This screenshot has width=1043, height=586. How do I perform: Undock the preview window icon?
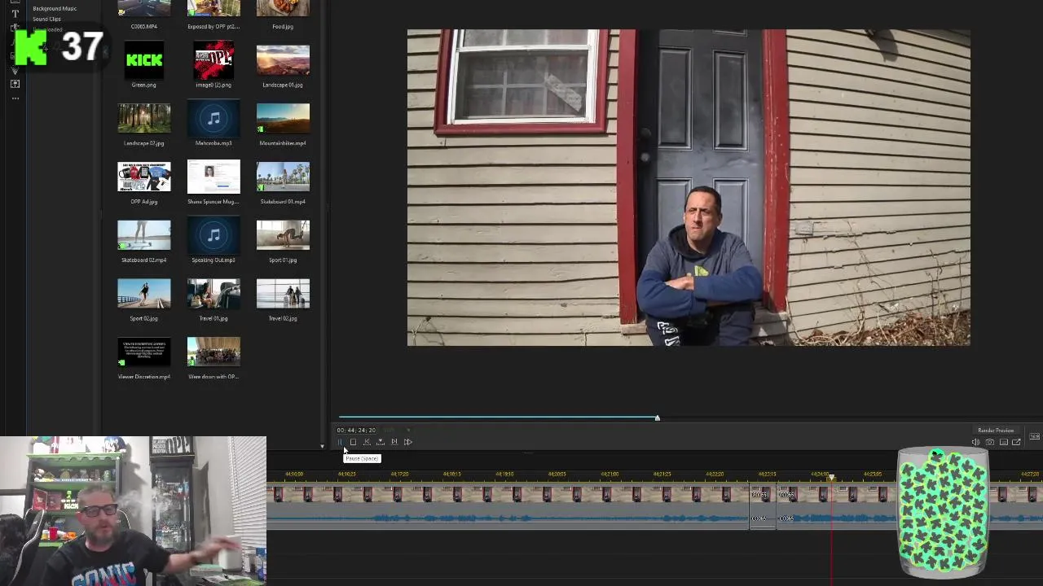click(x=1016, y=442)
